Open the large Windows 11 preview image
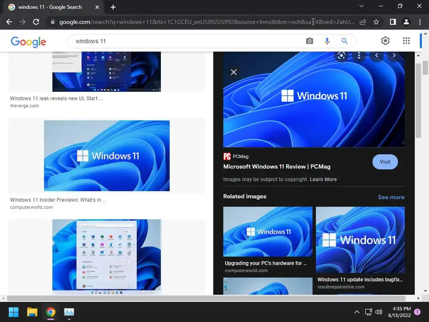This screenshot has width=429, height=322. pyautogui.click(x=314, y=99)
